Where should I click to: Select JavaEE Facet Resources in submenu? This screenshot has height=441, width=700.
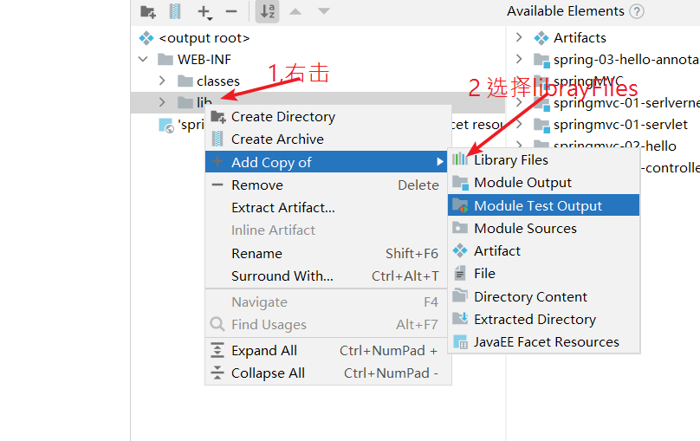tap(544, 342)
